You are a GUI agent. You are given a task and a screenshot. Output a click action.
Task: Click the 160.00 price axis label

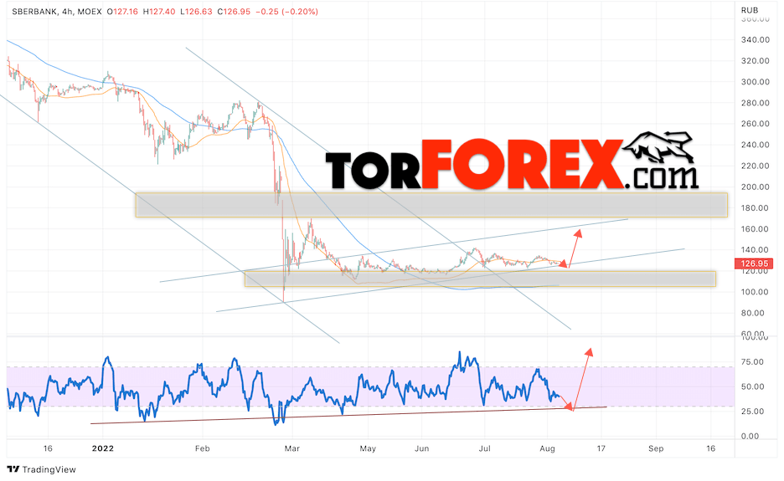click(755, 228)
